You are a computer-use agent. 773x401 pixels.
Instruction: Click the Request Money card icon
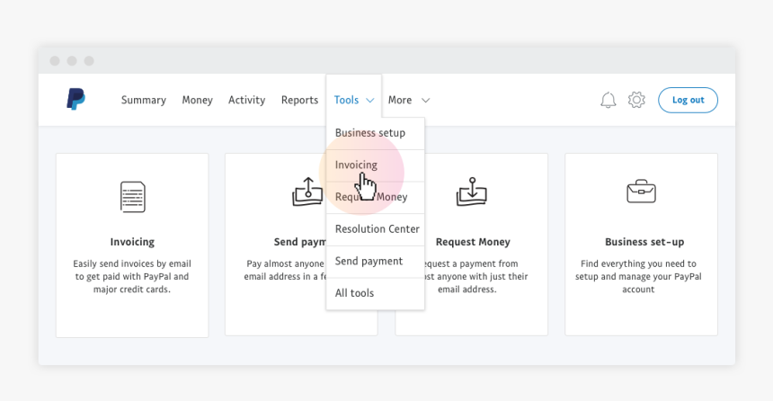pos(472,192)
